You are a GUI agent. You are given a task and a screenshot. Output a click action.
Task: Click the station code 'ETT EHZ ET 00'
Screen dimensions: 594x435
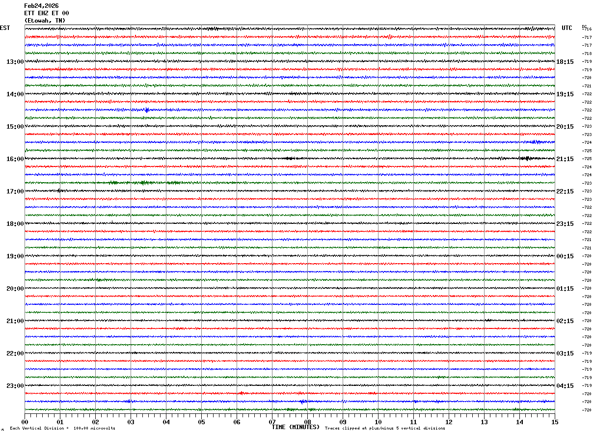(x=47, y=13)
